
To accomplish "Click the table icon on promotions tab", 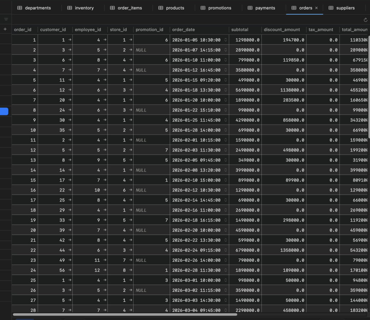I will [203, 8].
